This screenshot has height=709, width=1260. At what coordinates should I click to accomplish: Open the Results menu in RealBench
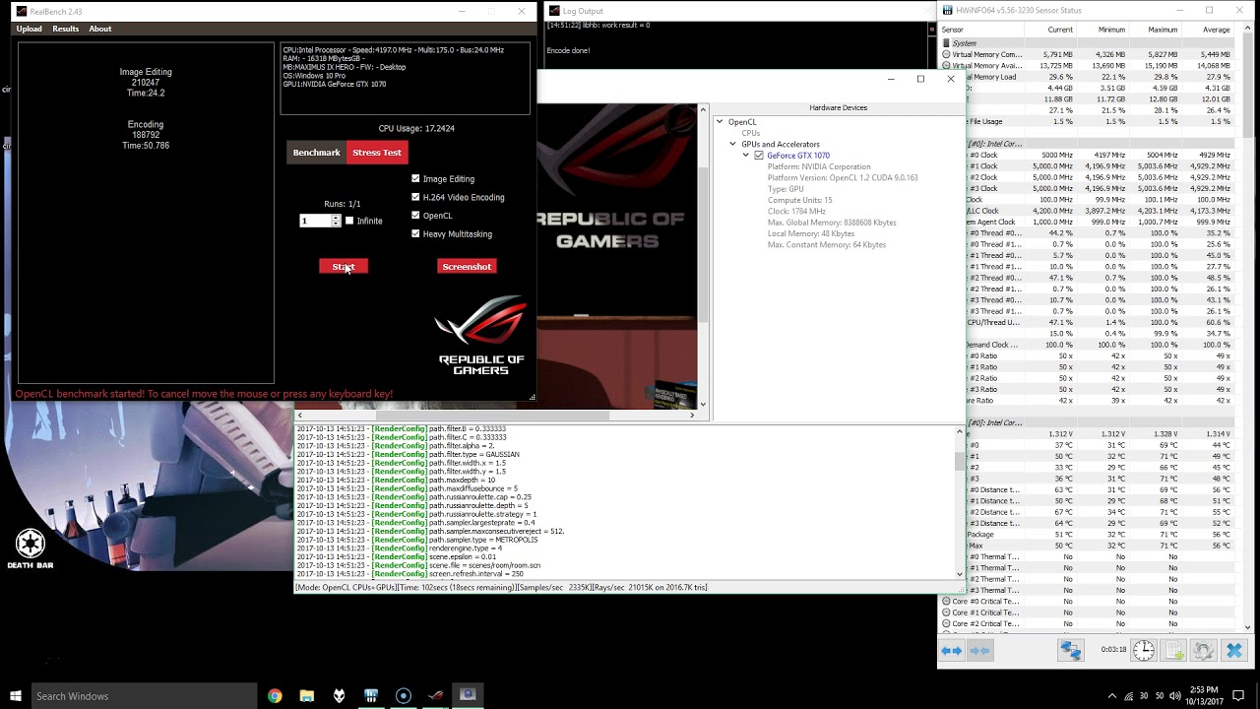[66, 29]
